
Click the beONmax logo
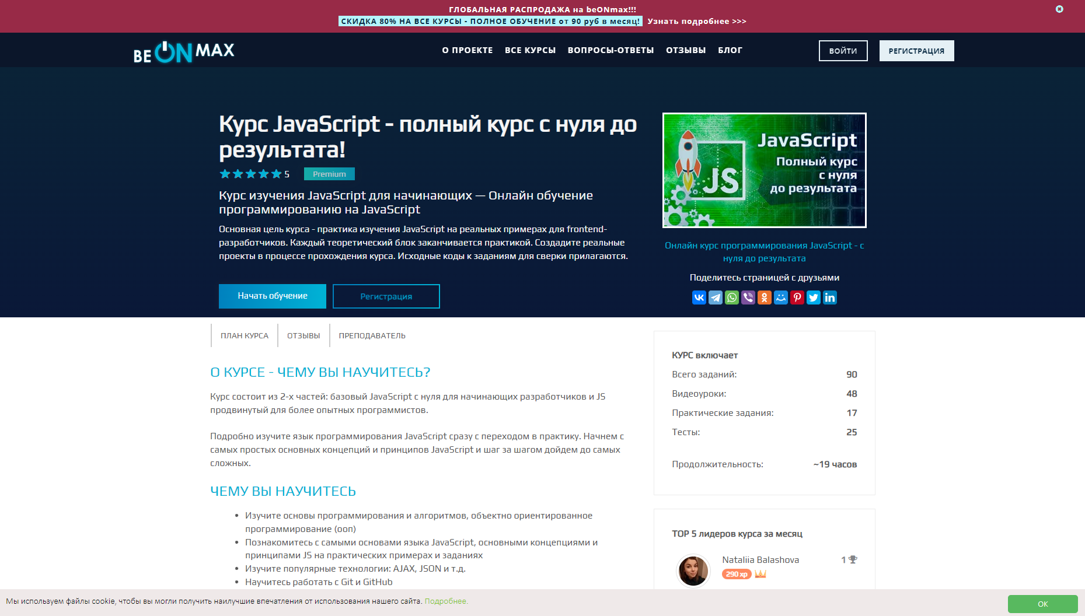[x=184, y=51]
